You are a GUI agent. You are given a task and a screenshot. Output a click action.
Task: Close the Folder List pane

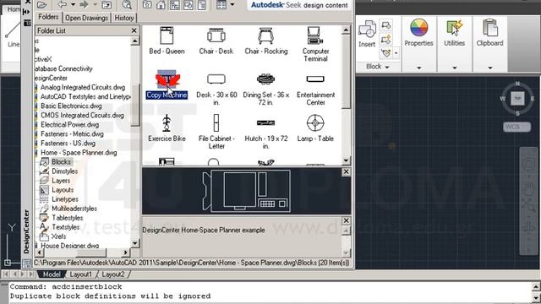click(x=134, y=30)
